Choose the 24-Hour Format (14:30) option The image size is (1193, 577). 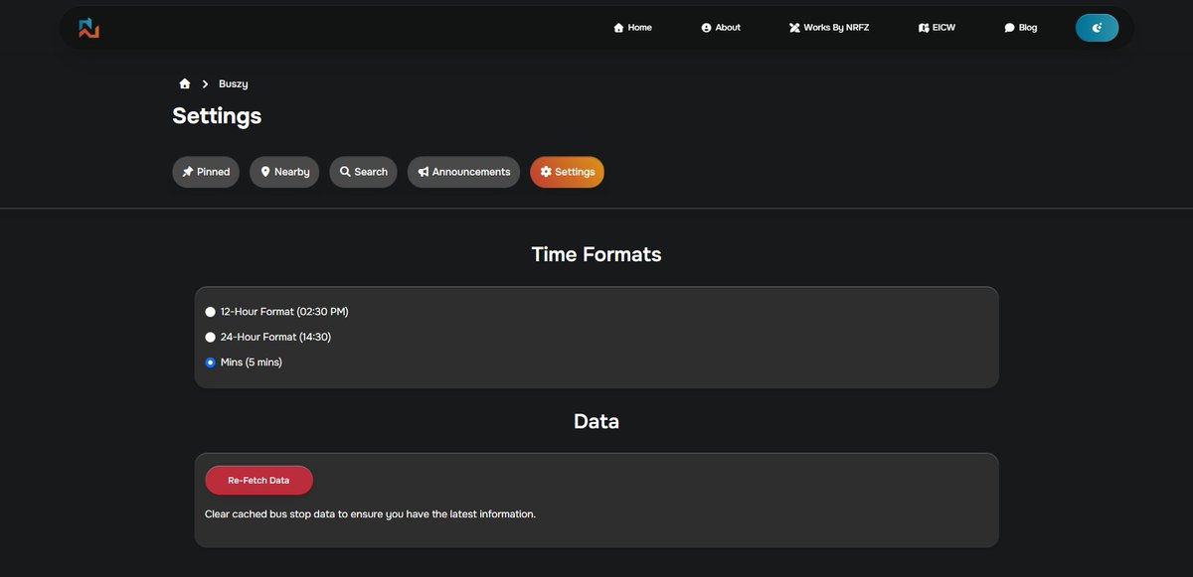click(210, 338)
